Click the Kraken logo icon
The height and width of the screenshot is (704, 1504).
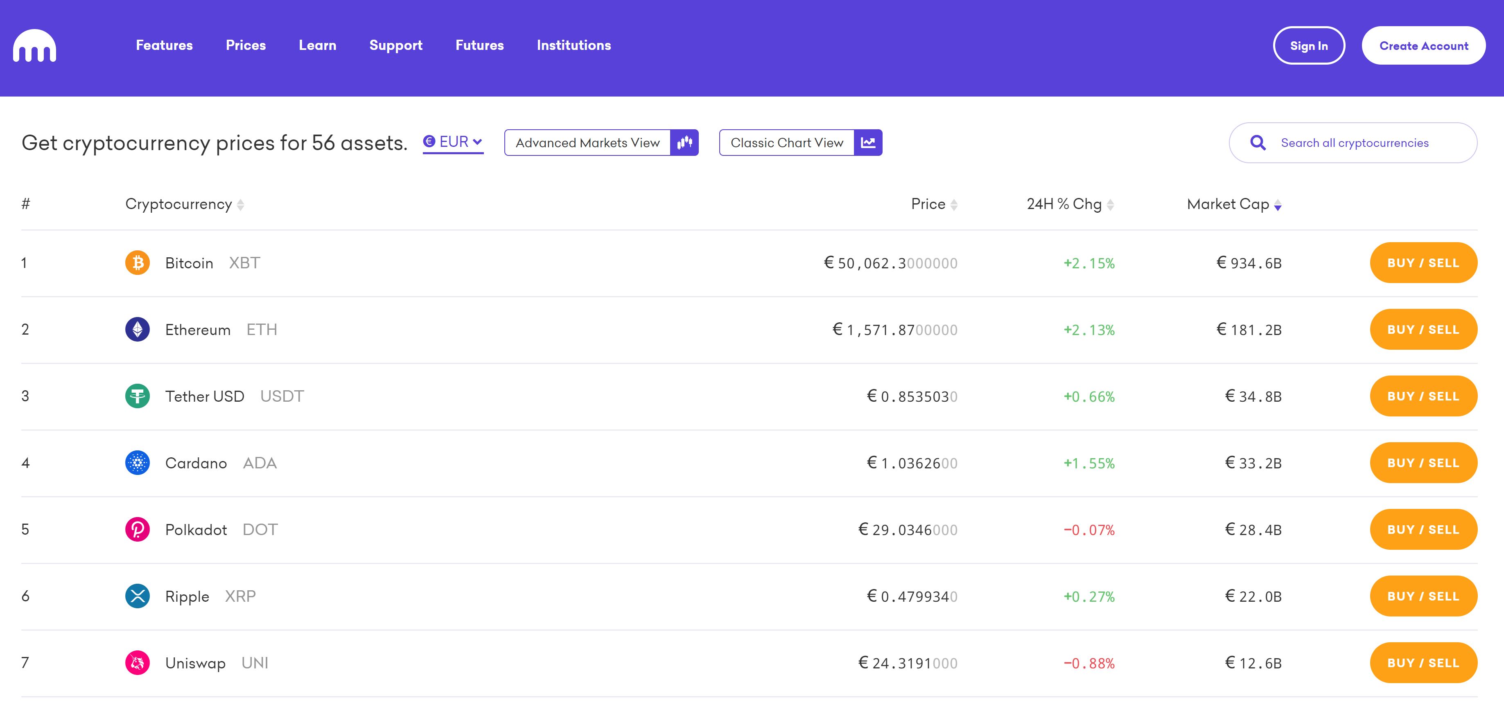34,45
